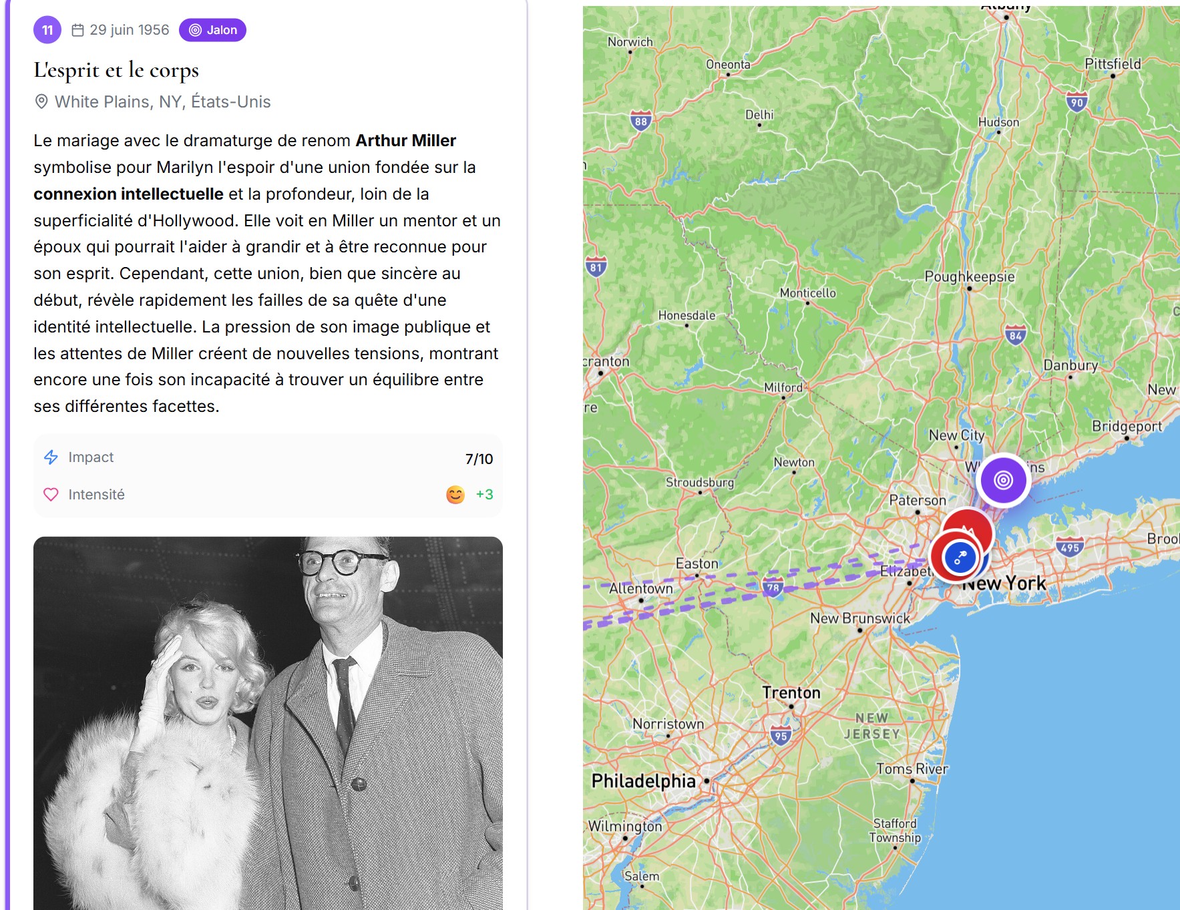Click the Pittsfield label on the map
The image size is (1180, 910).
[1113, 64]
